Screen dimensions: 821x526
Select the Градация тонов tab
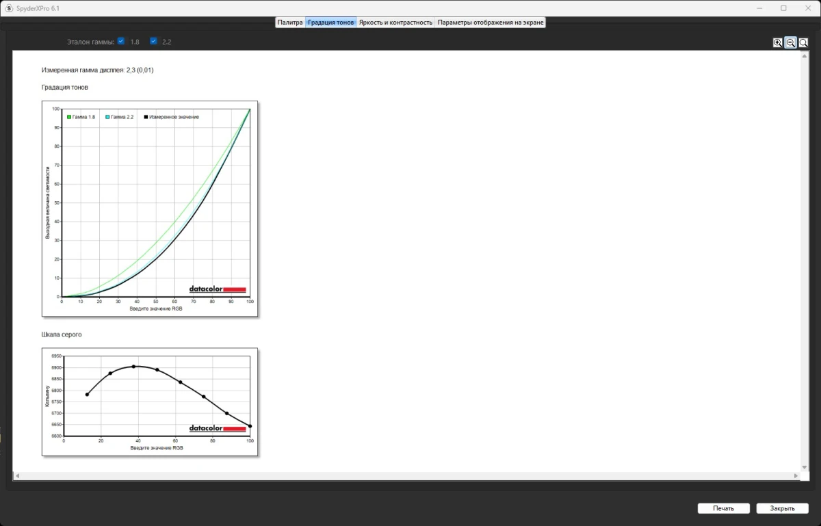[x=330, y=23]
